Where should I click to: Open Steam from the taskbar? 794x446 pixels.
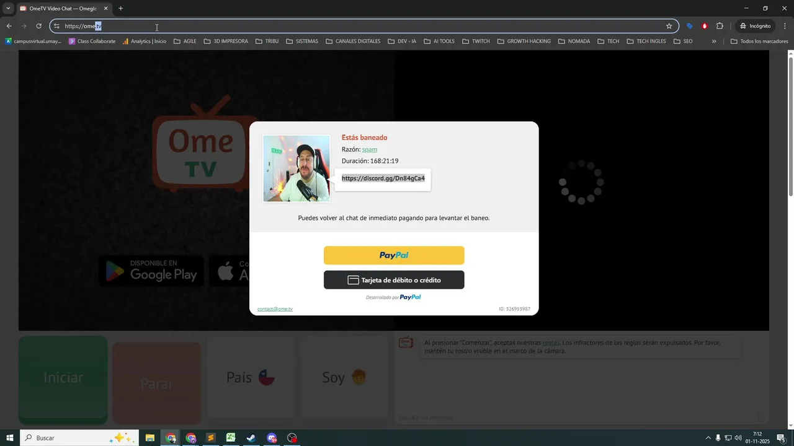coord(251,438)
